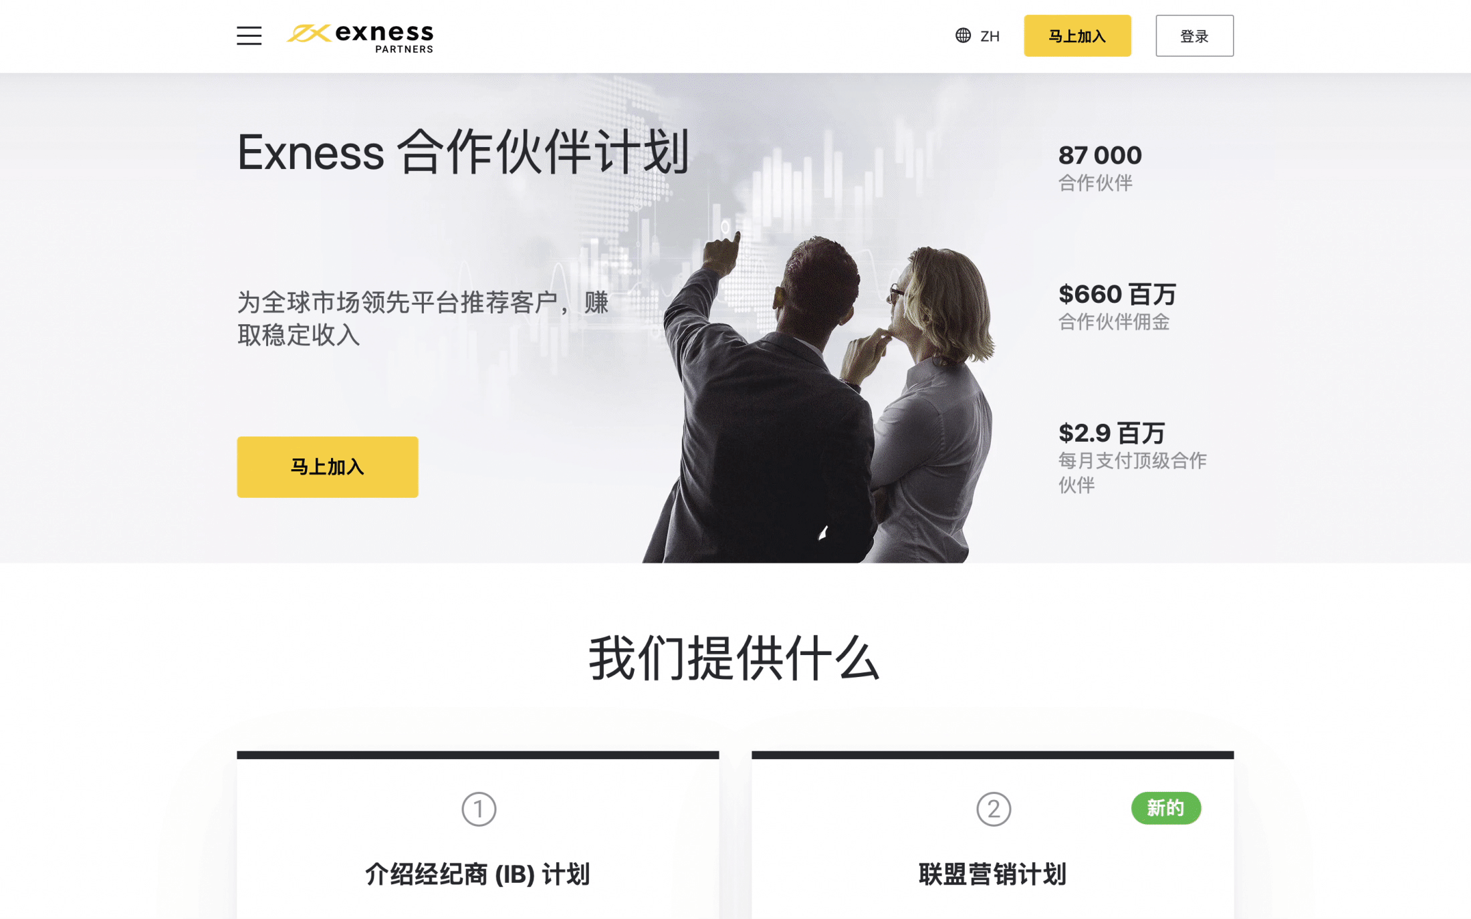Click the large 马上加入 hero button
1471x919 pixels.
328,467
